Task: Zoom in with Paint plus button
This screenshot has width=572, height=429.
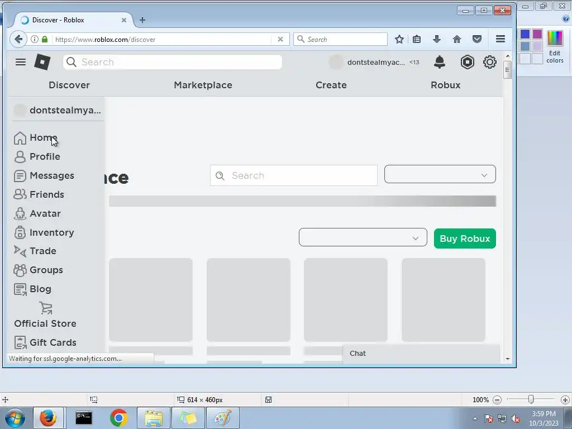Action: tap(565, 400)
